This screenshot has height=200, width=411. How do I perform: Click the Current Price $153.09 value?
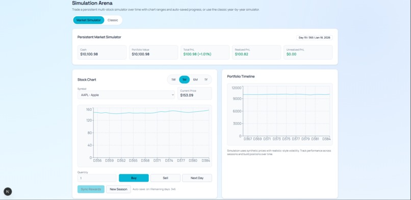point(187,95)
